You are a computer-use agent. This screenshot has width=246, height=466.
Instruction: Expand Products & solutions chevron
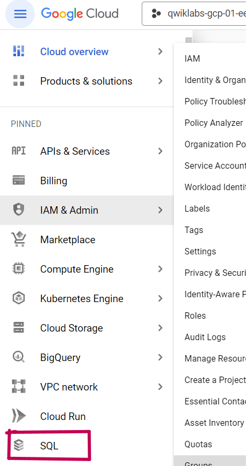tap(160, 81)
